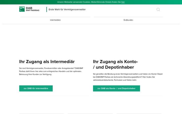Image resolution: width=182 pixels, height=114 pixels.
Task: Go to 'zur DAB für Intermediäre' button
Action: coord(36,88)
